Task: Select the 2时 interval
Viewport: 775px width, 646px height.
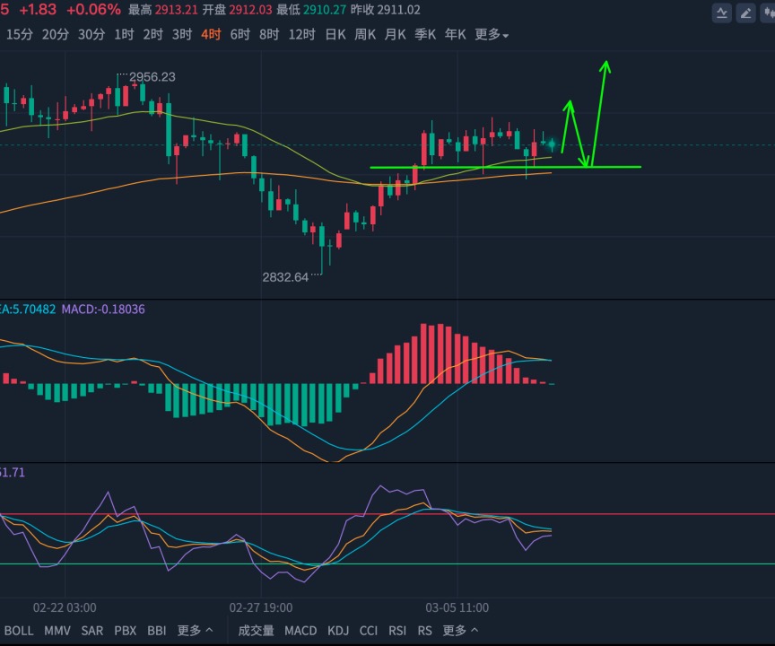Action: click(152, 34)
